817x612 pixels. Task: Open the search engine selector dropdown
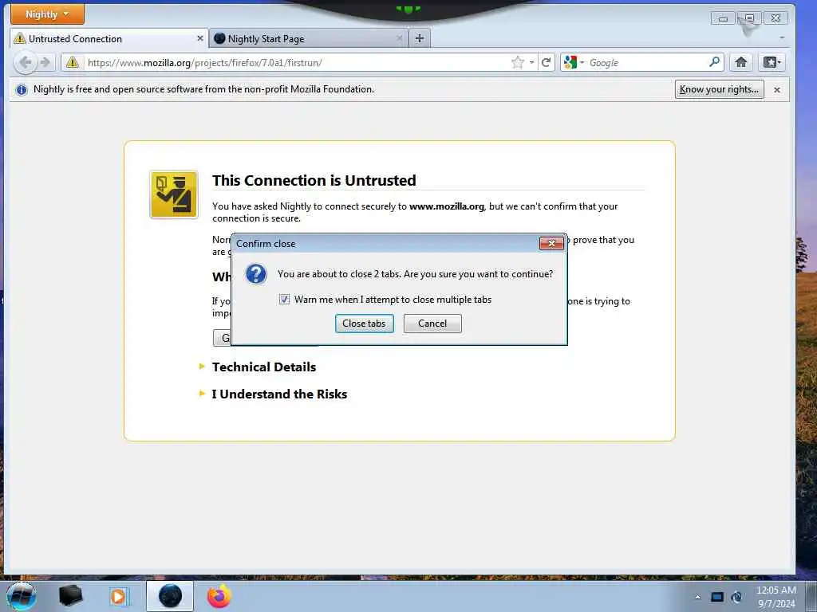point(574,62)
